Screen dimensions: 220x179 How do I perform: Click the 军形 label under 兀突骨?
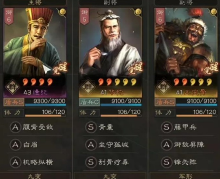pyautogui.click(x=186, y=176)
